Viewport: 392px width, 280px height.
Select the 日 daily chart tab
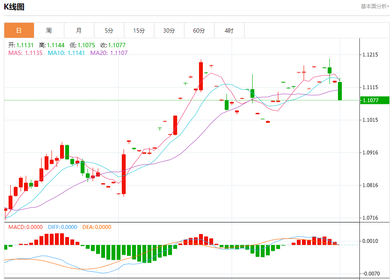click(19, 30)
